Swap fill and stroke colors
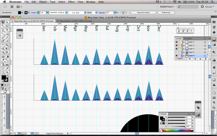 [8, 76]
